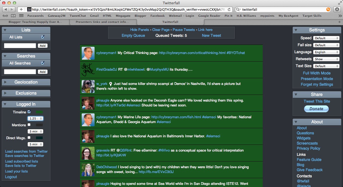The image size is (343, 187).
Task: Click the Timeline green color swatch
Action: (x=39, y=112)
